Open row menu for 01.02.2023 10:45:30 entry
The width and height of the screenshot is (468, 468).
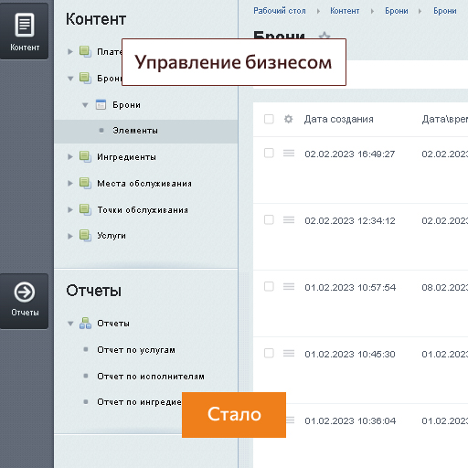tap(289, 353)
